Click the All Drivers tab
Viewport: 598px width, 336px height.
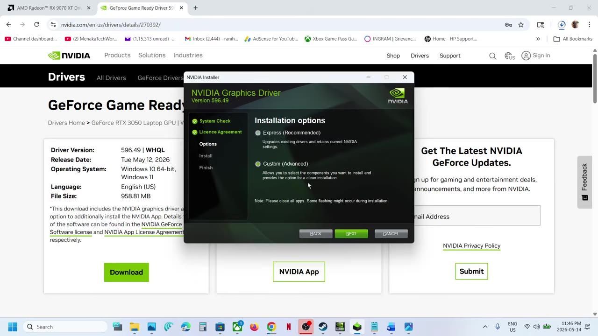pyautogui.click(x=111, y=77)
